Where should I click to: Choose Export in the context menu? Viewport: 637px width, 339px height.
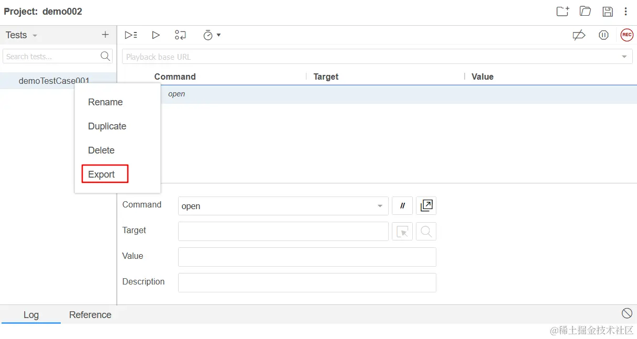101,174
